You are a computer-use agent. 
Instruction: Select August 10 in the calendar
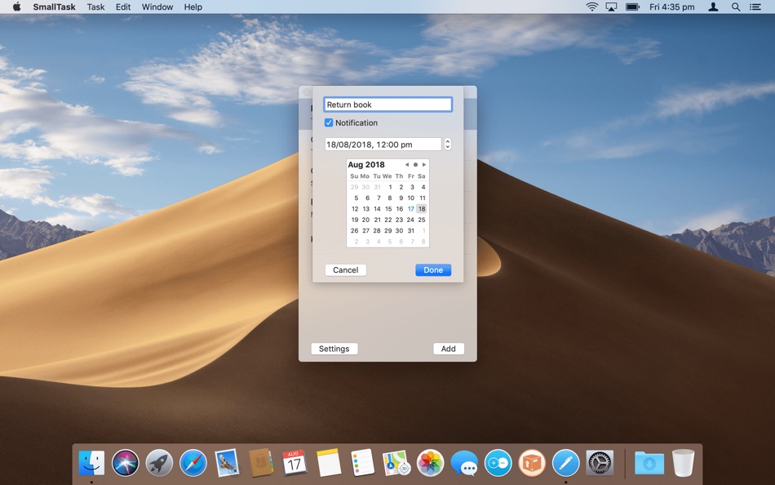pos(410,198)
